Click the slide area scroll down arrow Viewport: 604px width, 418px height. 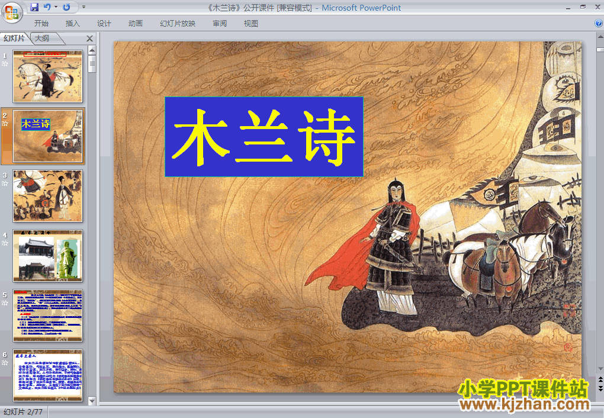600,369
